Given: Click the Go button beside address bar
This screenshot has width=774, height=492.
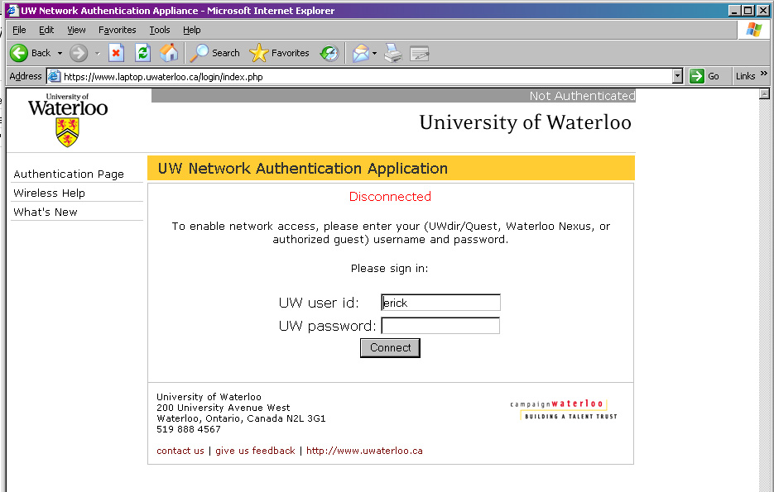Looking at the screenshot, I should pos(705,76).
